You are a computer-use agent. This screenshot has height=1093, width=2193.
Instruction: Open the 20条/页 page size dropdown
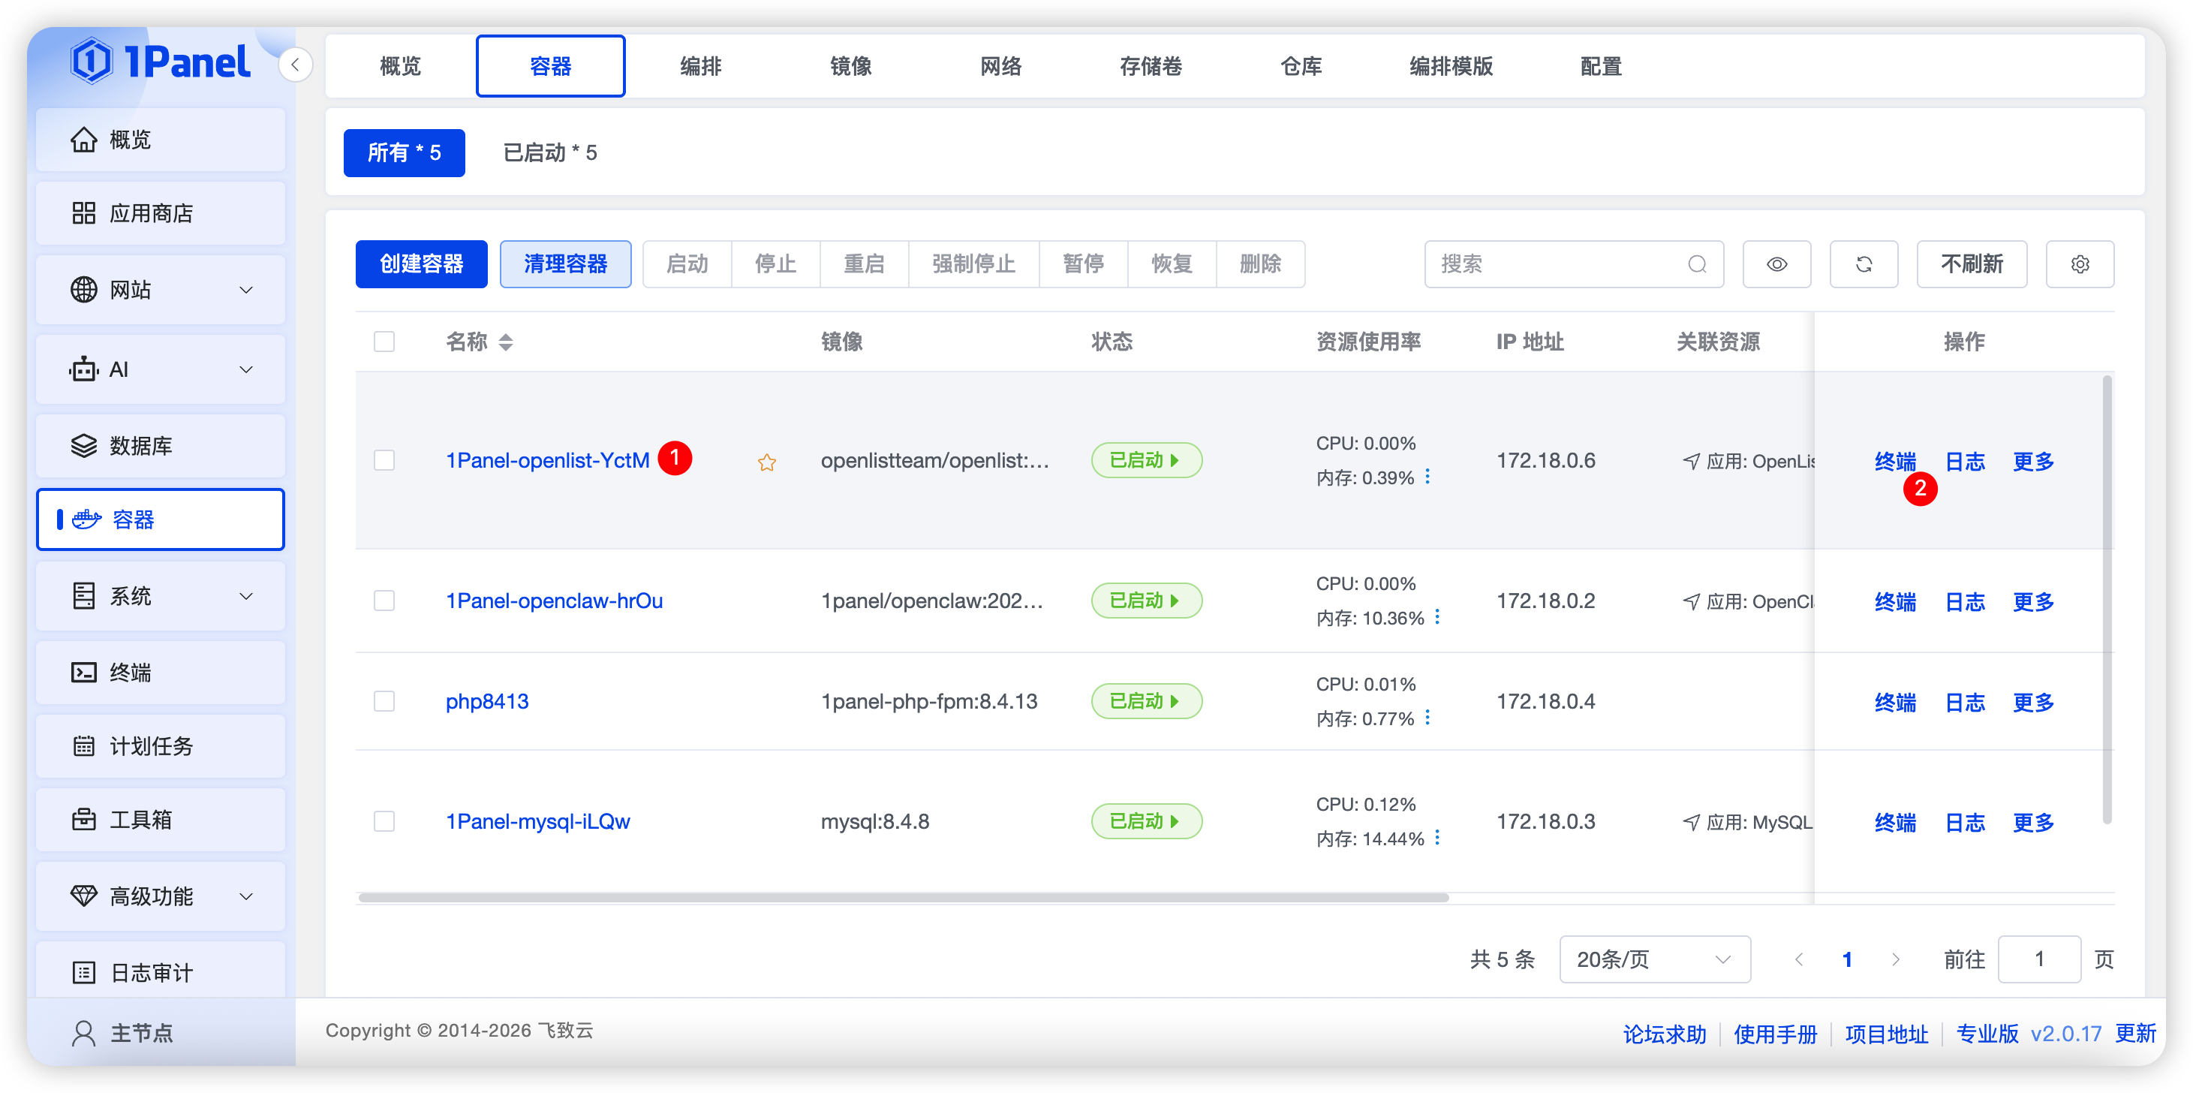(1654, 959)
